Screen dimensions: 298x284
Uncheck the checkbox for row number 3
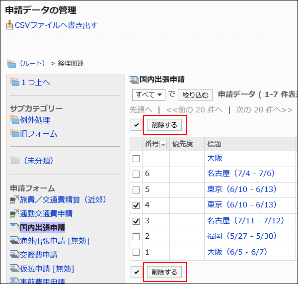(136, 221)
